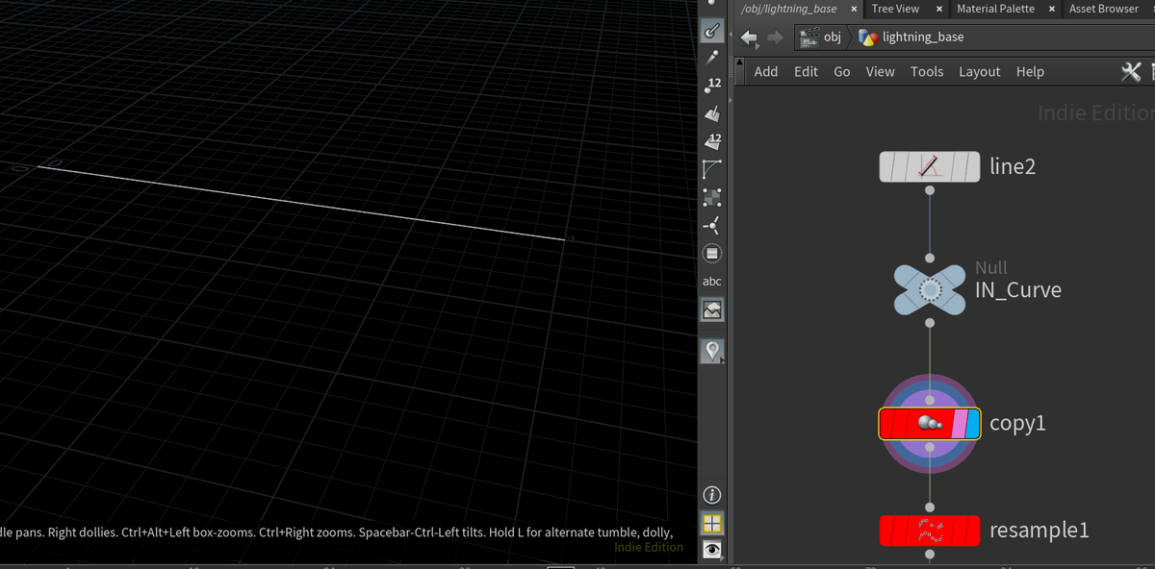Toggle the eye visibility icon in viewport toolbar

pyautogui.click(x=712, y=550)
